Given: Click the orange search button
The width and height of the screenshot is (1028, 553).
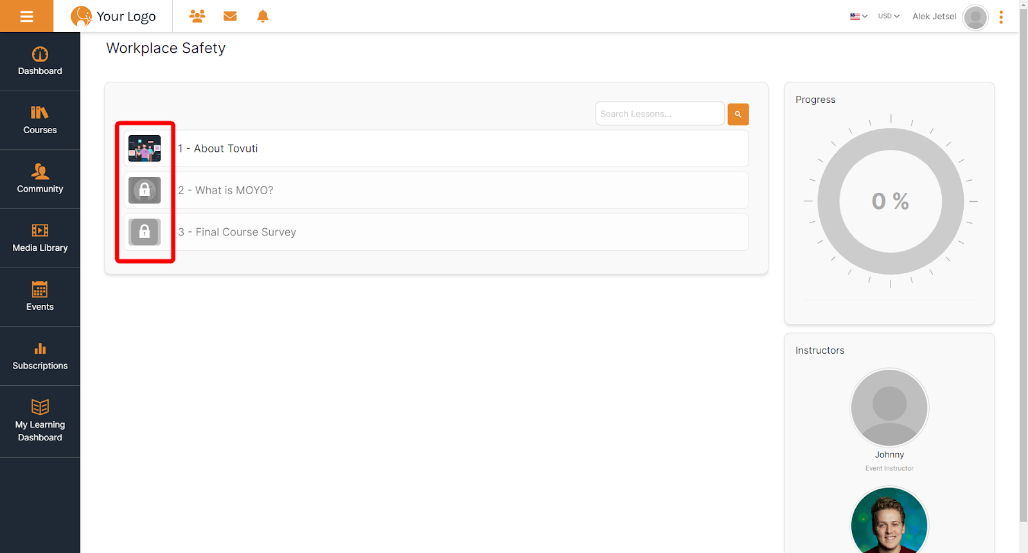Looking at the screenshot, I should click(738, 114).
